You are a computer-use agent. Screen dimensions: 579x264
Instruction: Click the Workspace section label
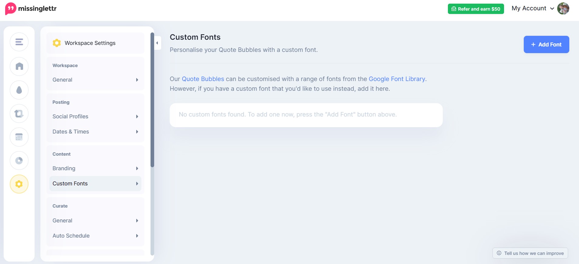click(65, 66)
